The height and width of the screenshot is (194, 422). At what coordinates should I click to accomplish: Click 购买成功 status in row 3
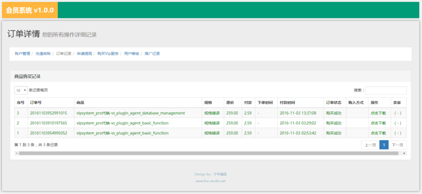point(334,113)
